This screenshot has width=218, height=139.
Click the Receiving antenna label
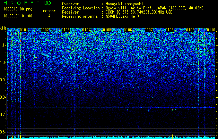tap(80, 16)
